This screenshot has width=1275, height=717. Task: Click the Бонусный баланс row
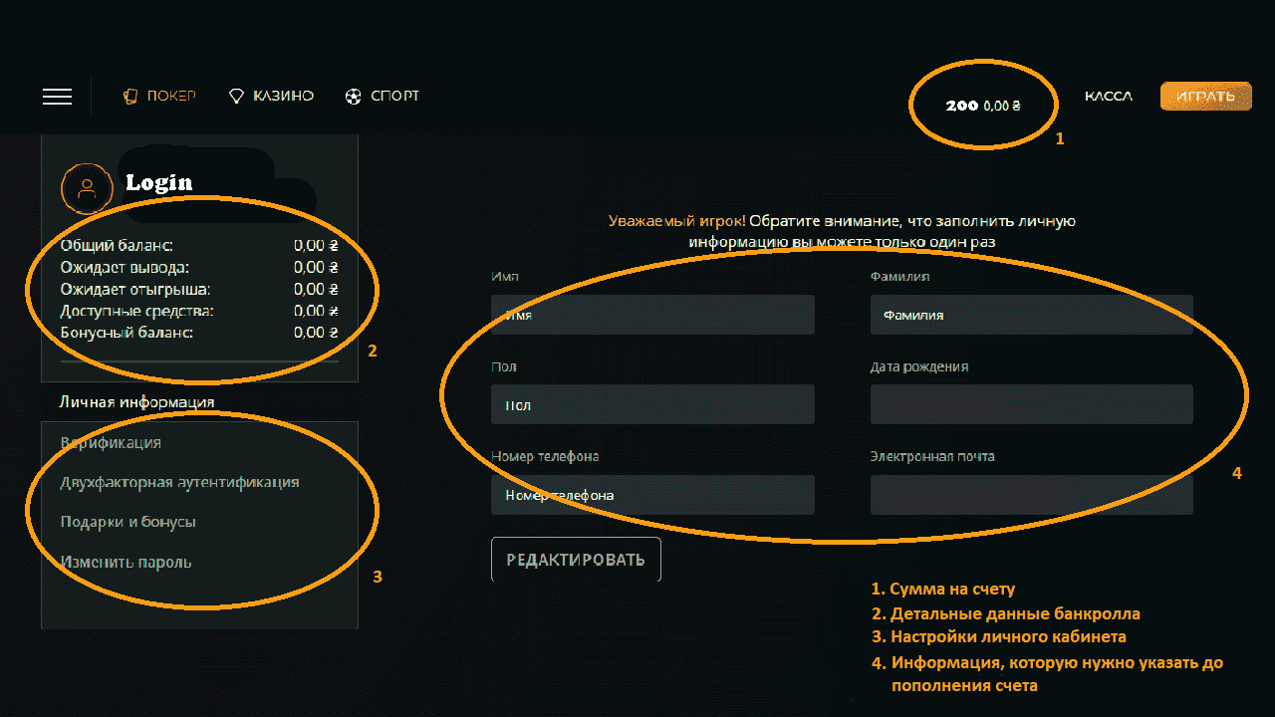point(199,333)
